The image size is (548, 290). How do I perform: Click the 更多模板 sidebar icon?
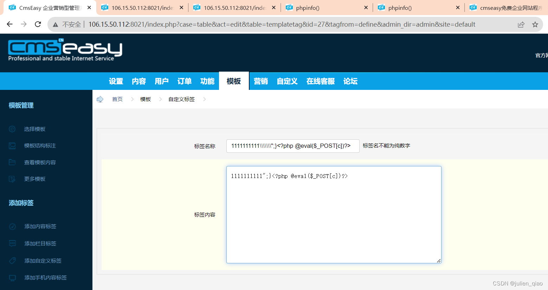coord(12,179)
